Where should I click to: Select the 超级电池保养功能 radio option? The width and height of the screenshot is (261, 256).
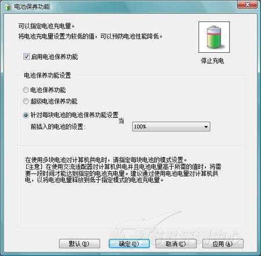click(x=26, y=101)
